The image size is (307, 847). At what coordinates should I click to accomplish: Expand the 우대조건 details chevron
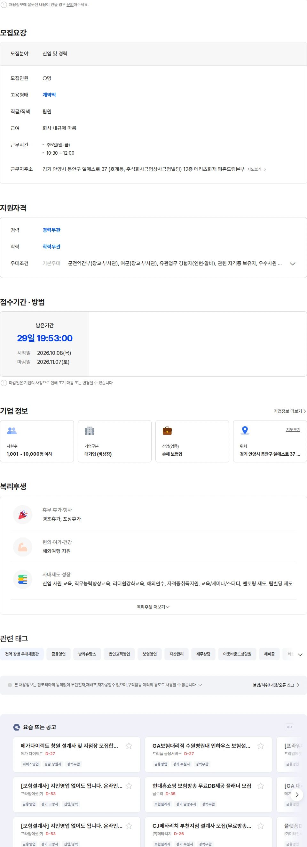tap(293, 264)
